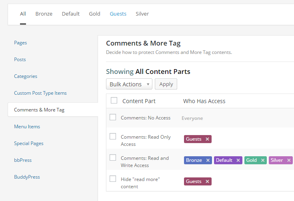Remove Guests tag from Read Only Access
The width and height of the screenshot is (294, 201).
pyautogui.click(x=207, y=139)
